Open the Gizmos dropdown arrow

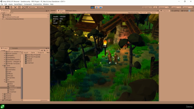(157, 13)
